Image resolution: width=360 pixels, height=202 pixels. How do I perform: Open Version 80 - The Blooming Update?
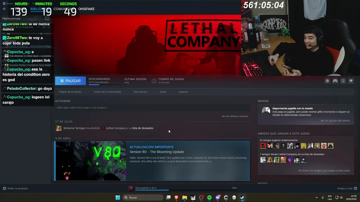click(157, 152)
